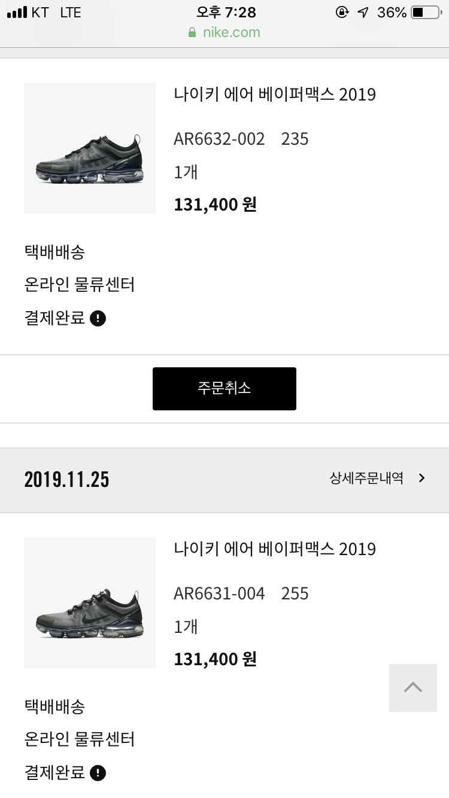Open 상세주문내역 link for 2019.11.25 order
The height and width of the screenshot is (798, 449).
[366, 478]
